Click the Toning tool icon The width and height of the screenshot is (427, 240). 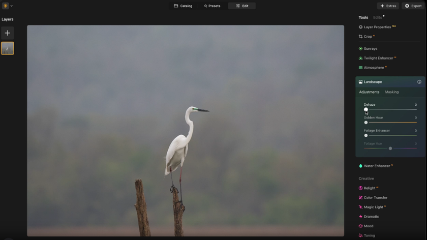pyautogui.click(x=360, y=235)
